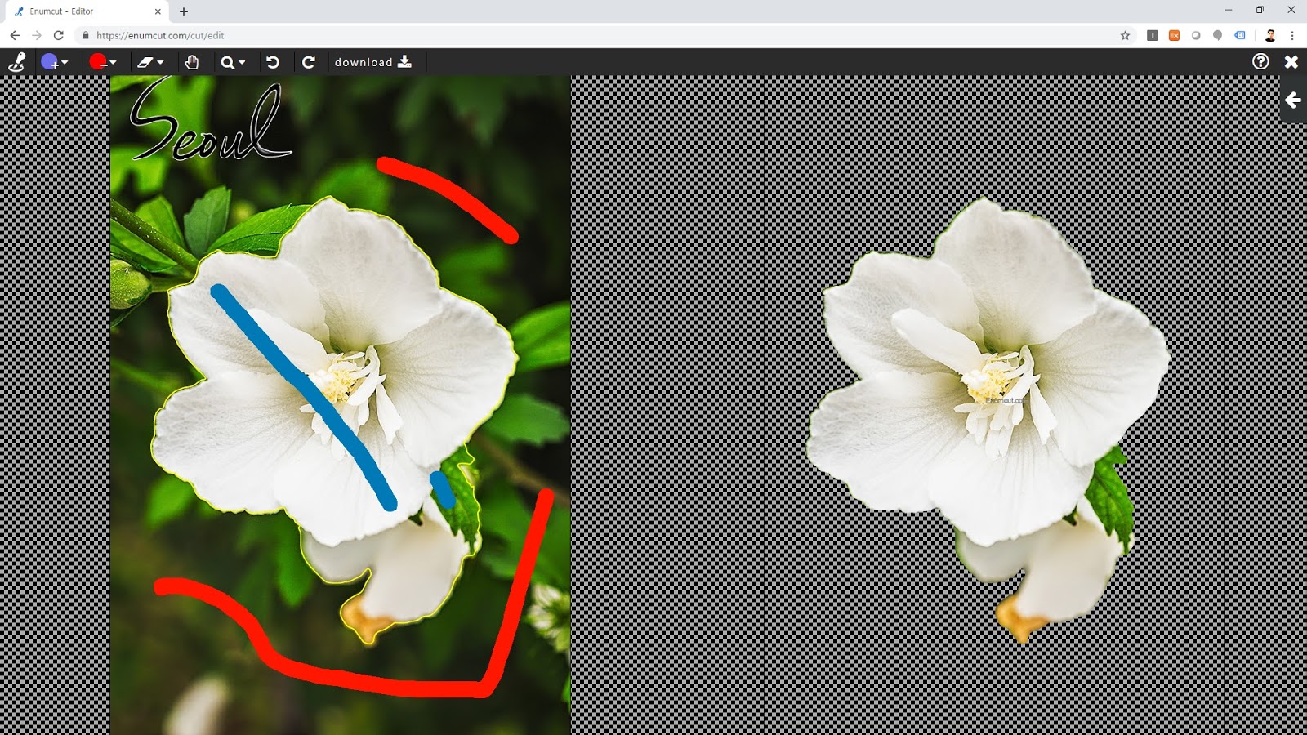
Task: Click the back arrow on the preview panel
Action: click(x=1291, y=100)
